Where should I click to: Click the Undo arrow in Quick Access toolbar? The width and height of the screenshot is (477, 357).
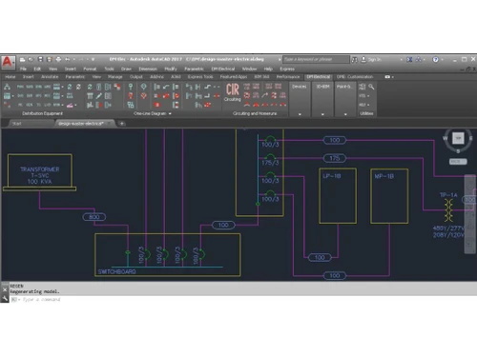[68, 59]
